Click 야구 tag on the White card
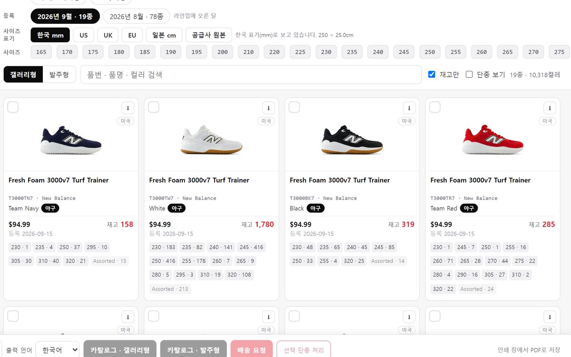 (x=177, y=208)
